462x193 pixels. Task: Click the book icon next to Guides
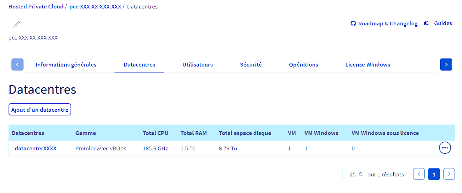[427, 23]
